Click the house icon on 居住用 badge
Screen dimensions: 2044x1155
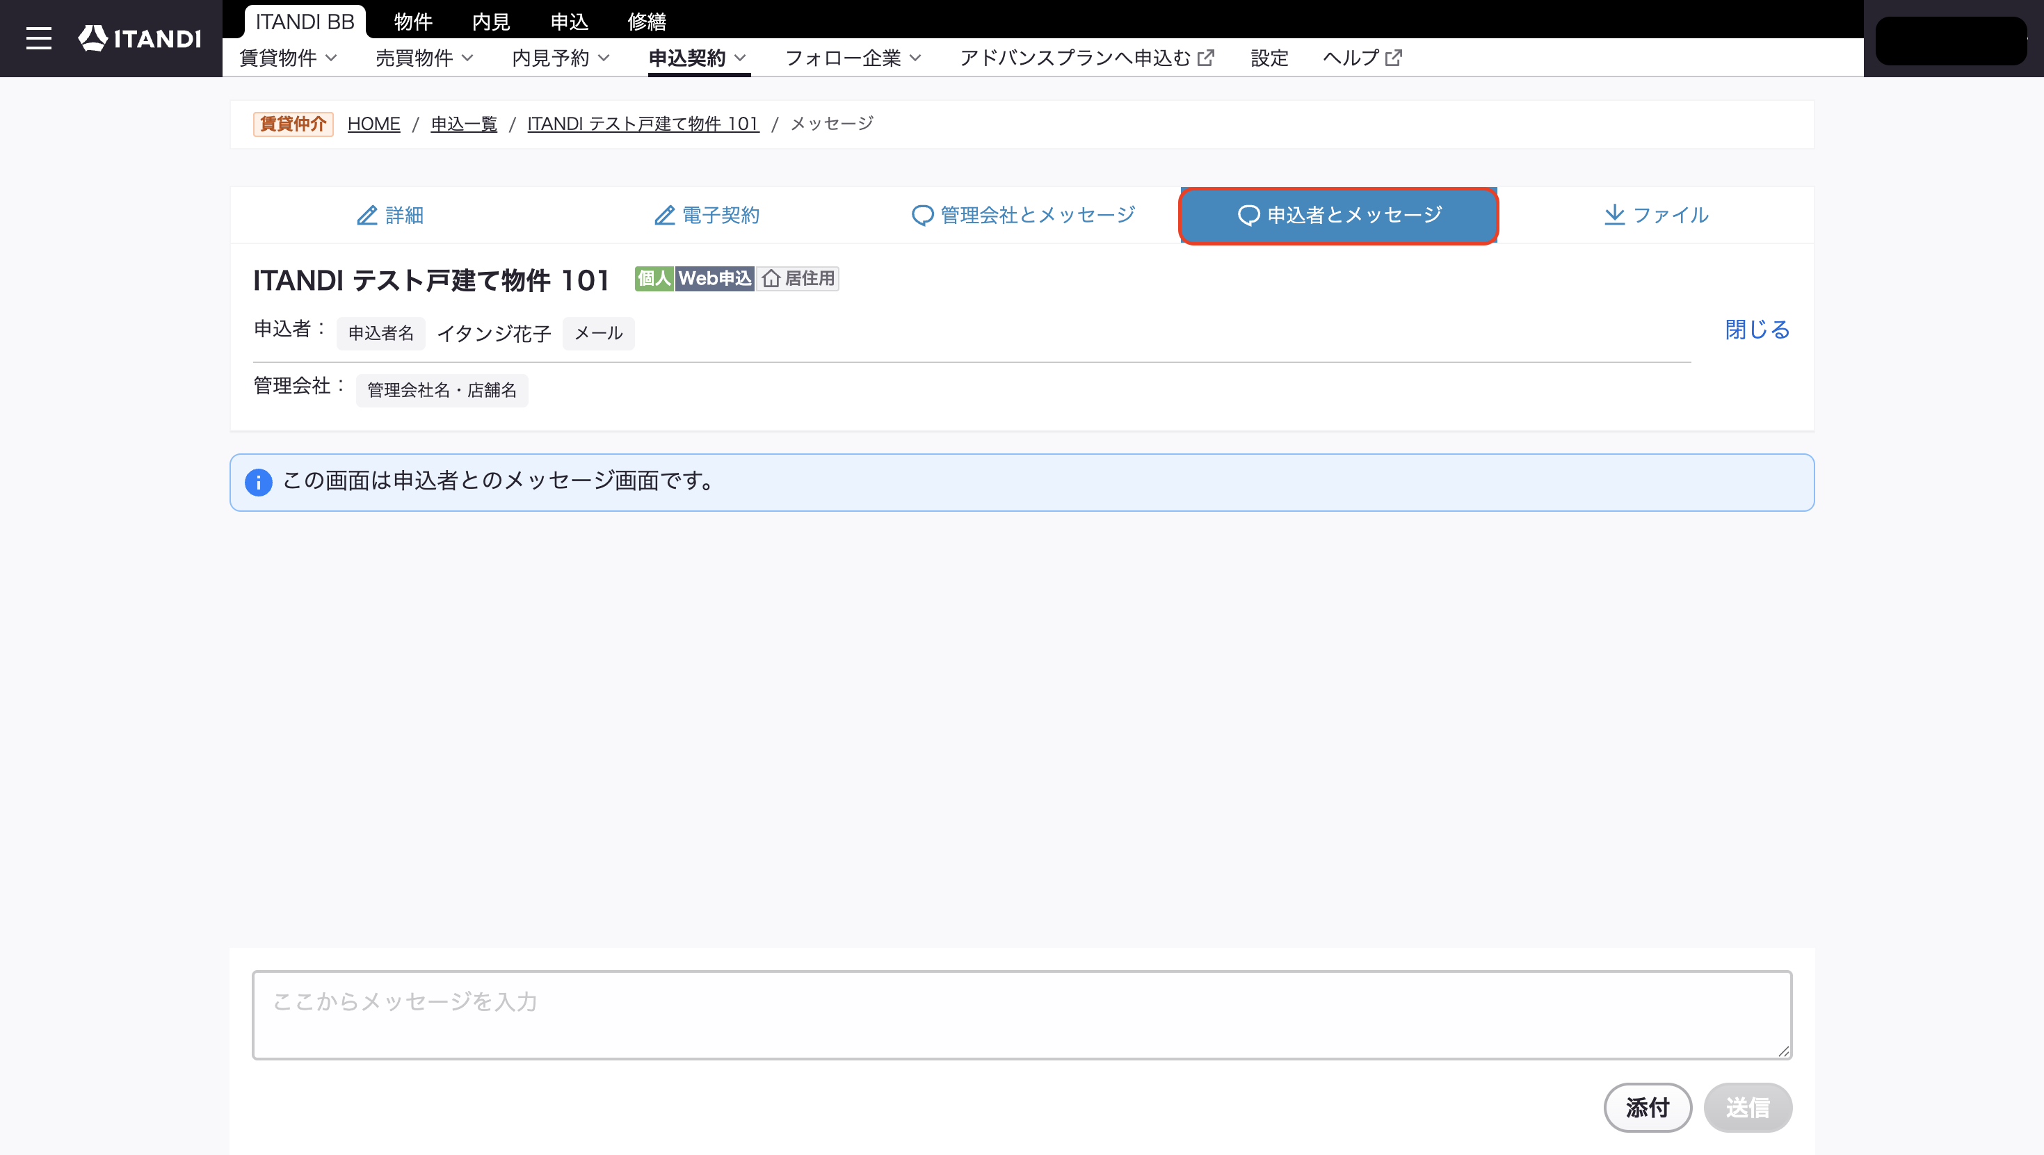[771, 280]
